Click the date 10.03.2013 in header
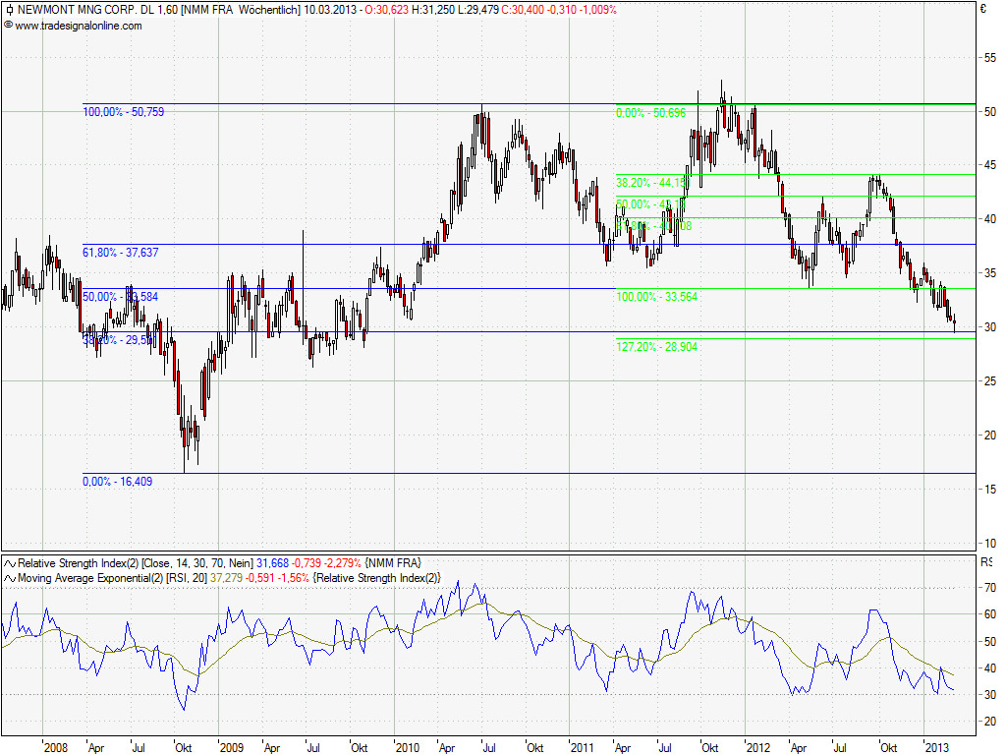 click(x=330, y=10)
